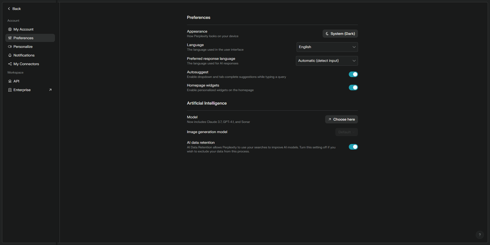Image resolution: width=490 pixels, height=245 pixels.
Task: Switch off AI data retention toggle
Action: pyautogui.click(x=353, y=147)
